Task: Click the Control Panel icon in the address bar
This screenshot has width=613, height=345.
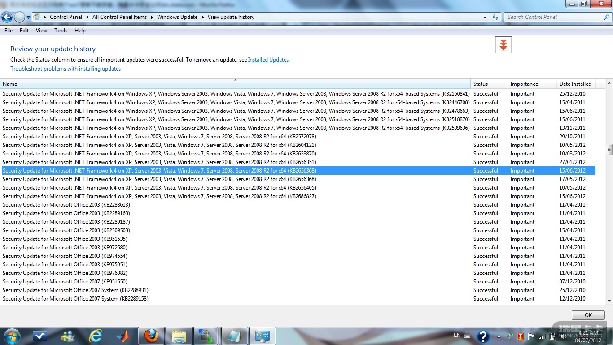Action: (38, 17)
